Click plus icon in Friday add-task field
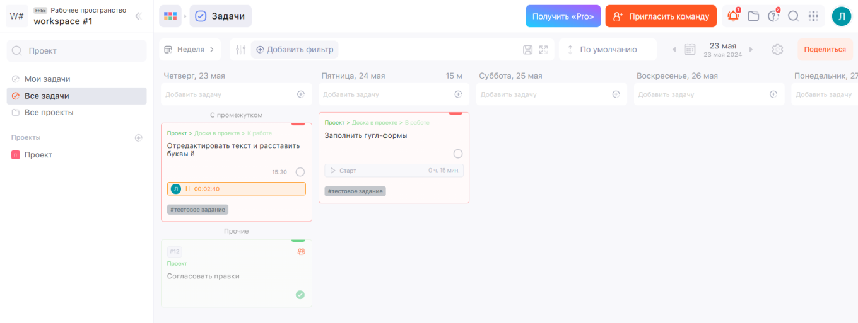Screen dimensions: 858x323 459,94
